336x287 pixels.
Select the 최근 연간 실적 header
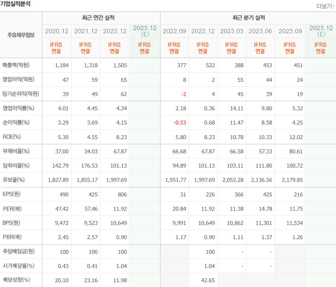coord(98,17)
